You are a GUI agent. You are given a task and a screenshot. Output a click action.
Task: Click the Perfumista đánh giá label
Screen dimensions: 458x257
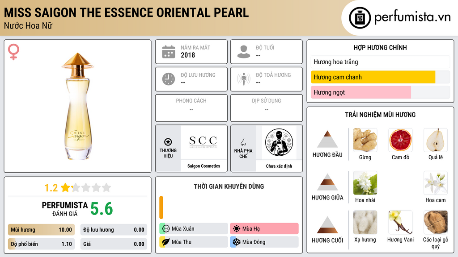coord(64,209)
